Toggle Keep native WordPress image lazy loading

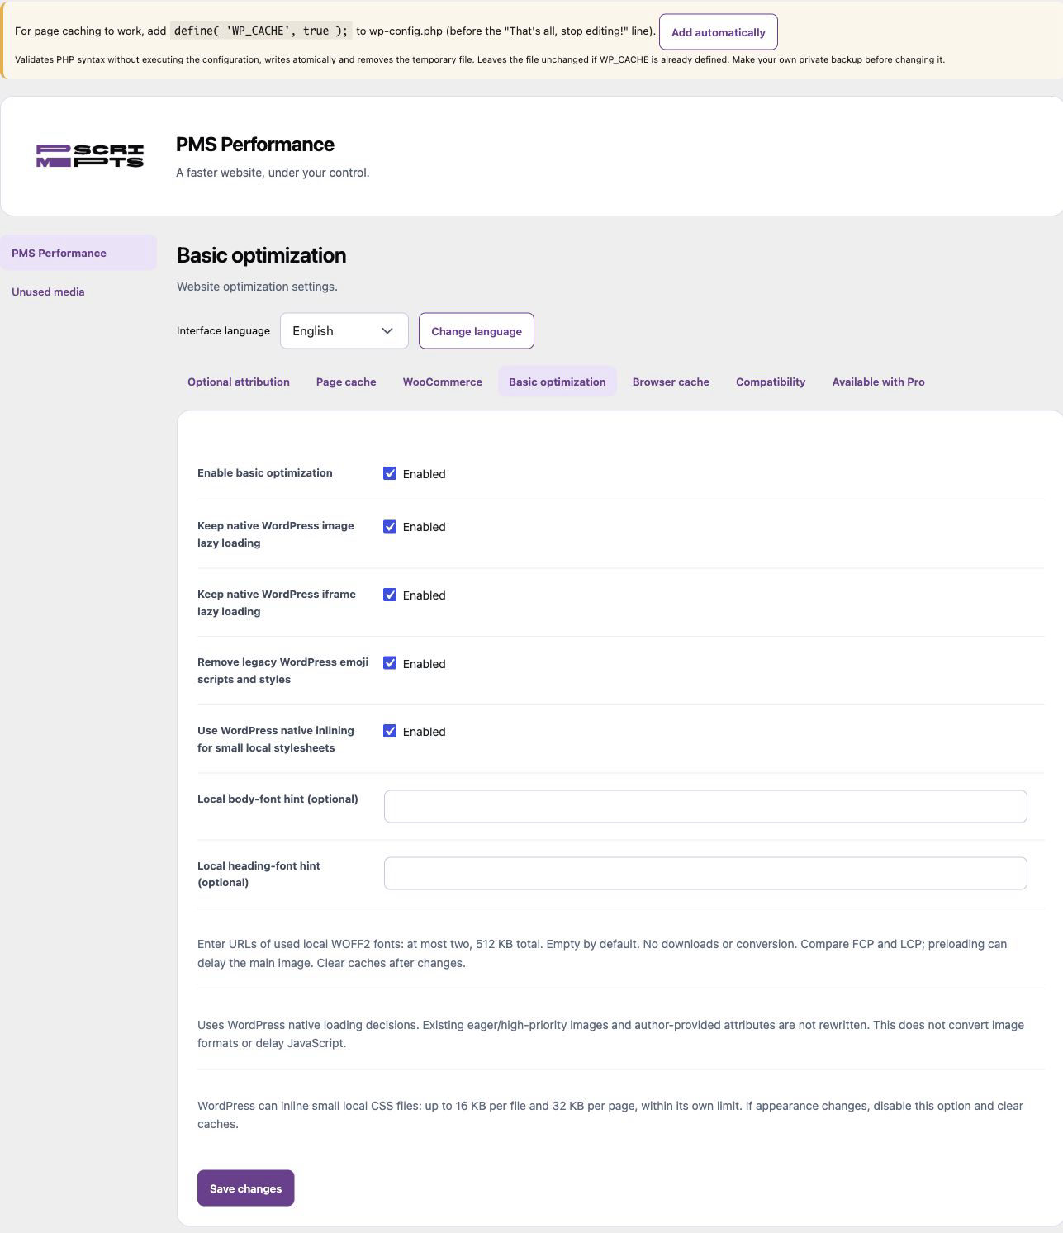[390, 526]
